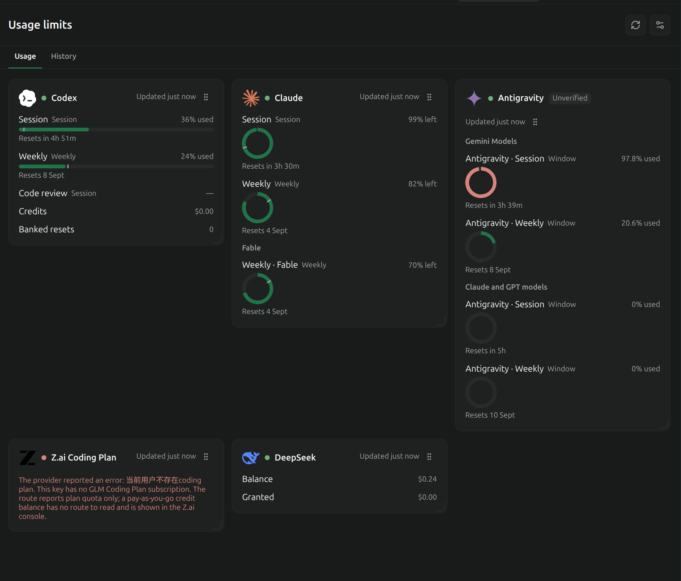Screen dimensions: 681x581
Task: Click Codex Weekly progress bar
Action: tap(116, 166)
